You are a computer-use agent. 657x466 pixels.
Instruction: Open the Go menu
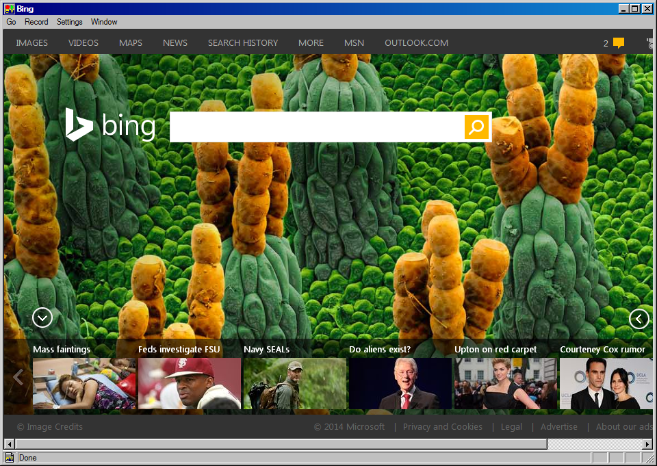(x=12, y=22)
